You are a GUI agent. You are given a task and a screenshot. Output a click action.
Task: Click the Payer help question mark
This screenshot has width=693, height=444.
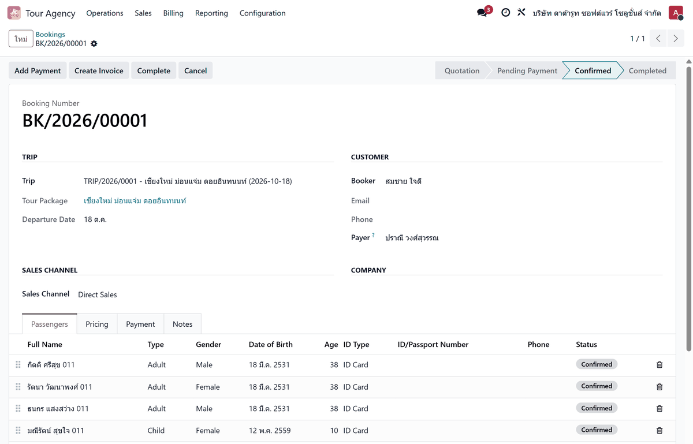[x=373, y=235]
